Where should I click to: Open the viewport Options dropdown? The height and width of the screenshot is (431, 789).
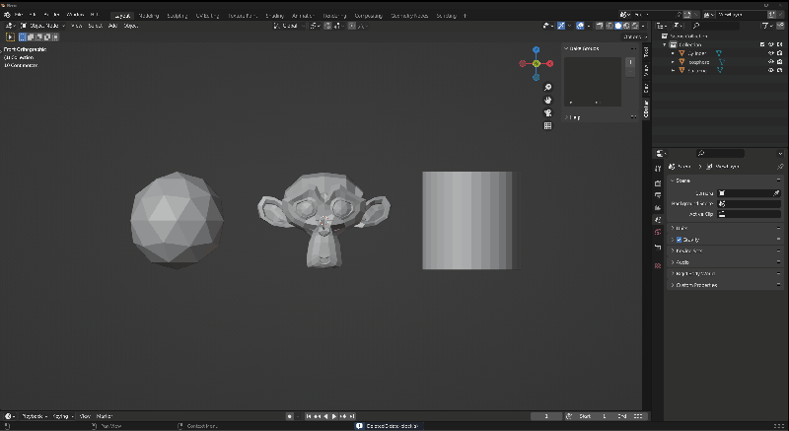coord(635,36)
